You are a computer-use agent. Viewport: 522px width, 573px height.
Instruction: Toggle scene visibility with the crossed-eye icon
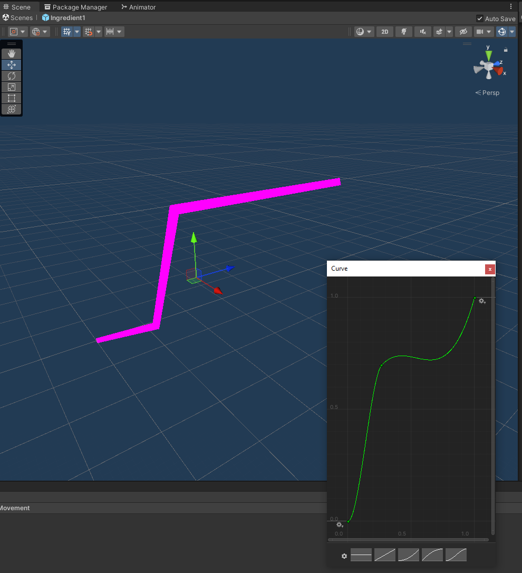(463, 32)
